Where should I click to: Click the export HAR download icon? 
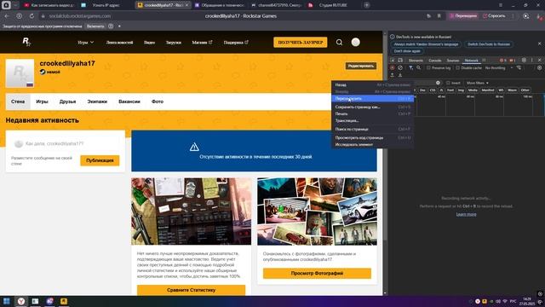tap(400, 75)
